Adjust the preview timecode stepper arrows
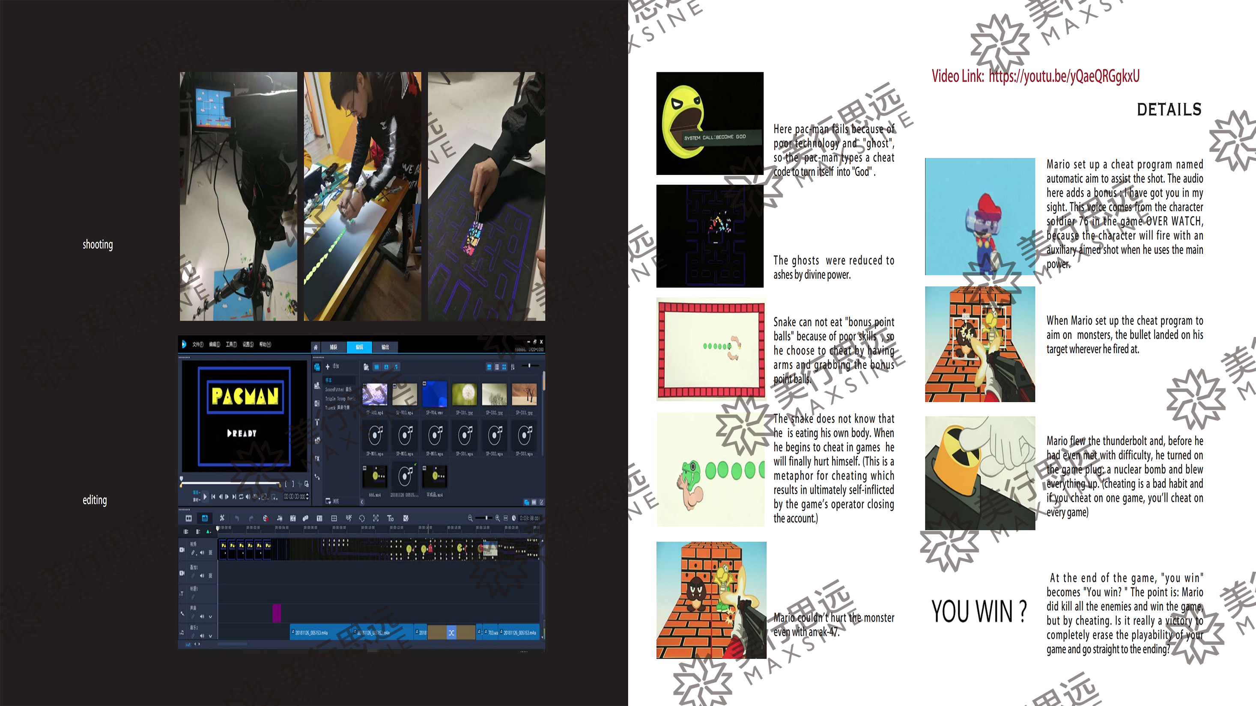This screenshot has height=706, width=1256. tap(307, 496)
